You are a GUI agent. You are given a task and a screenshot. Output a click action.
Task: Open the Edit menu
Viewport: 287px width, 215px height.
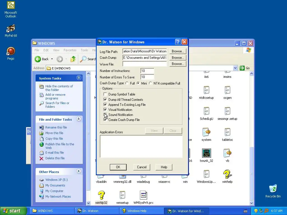pos(46,50)
